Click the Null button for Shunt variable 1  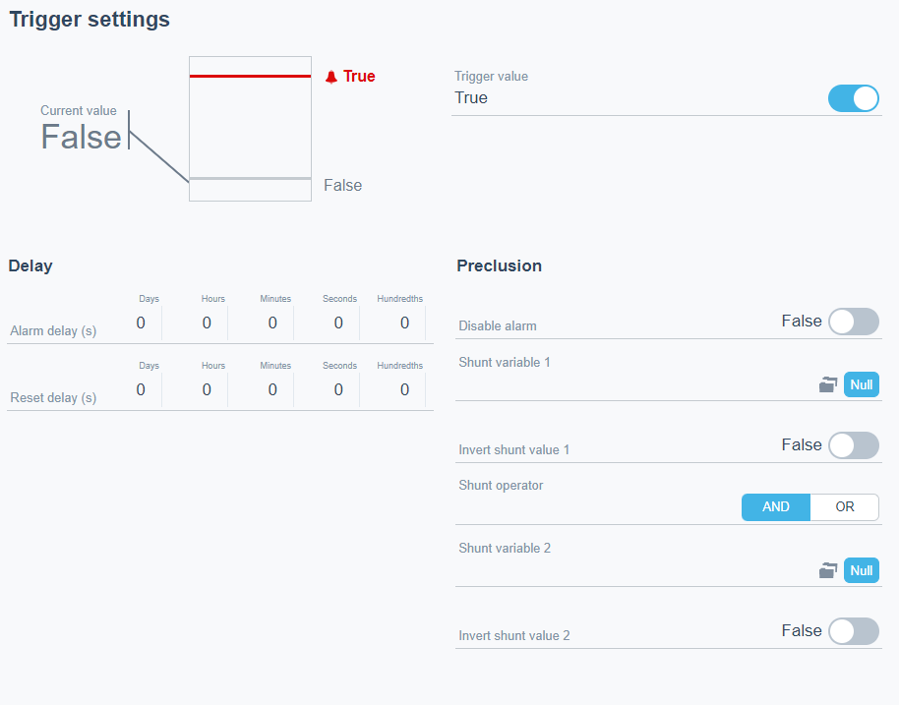click(861, 384)
